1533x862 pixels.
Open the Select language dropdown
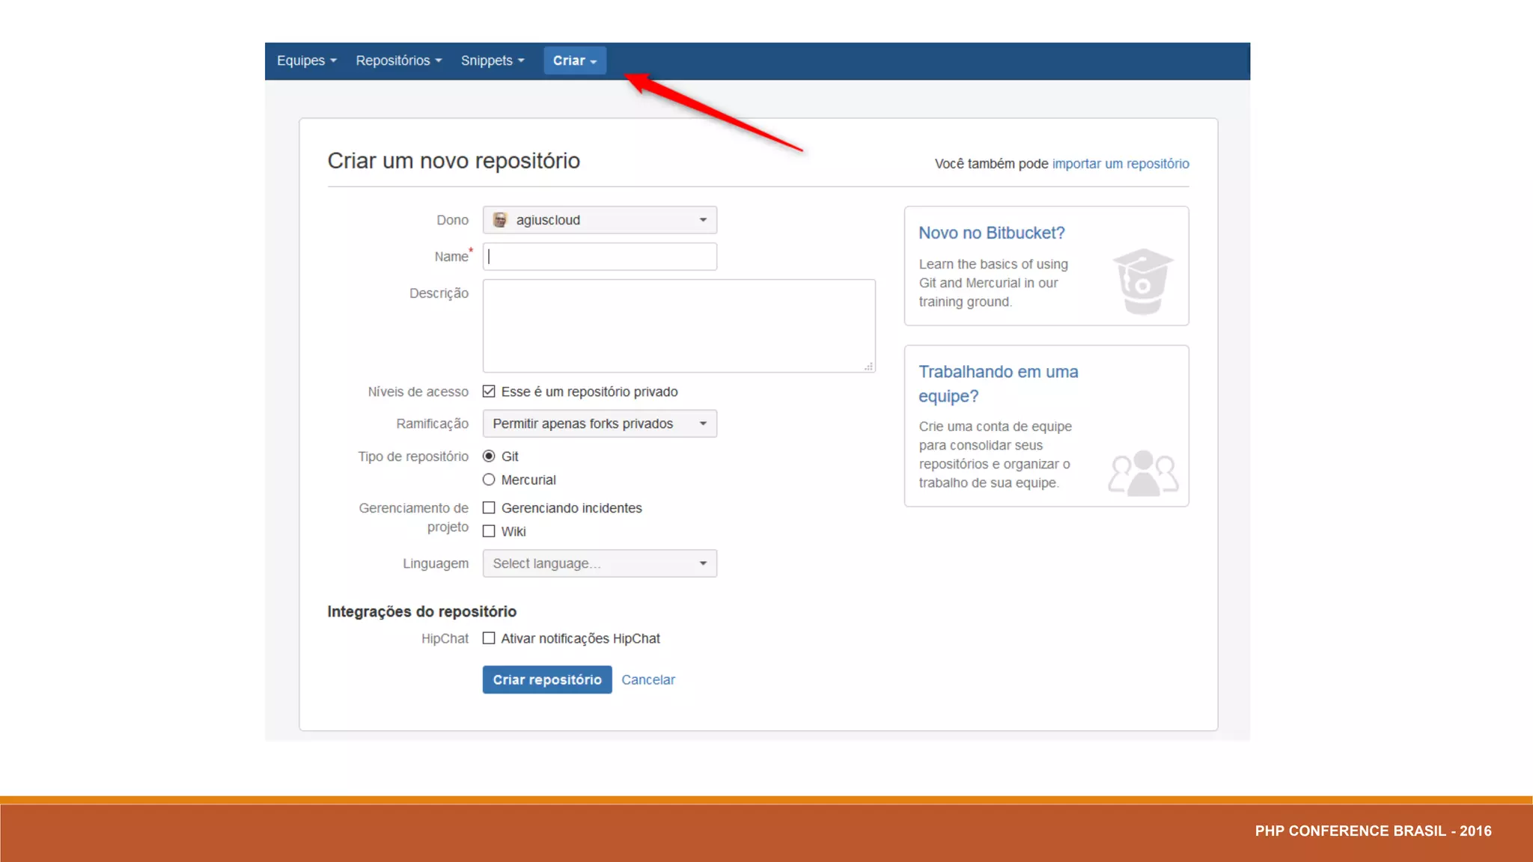pos(600,563)
